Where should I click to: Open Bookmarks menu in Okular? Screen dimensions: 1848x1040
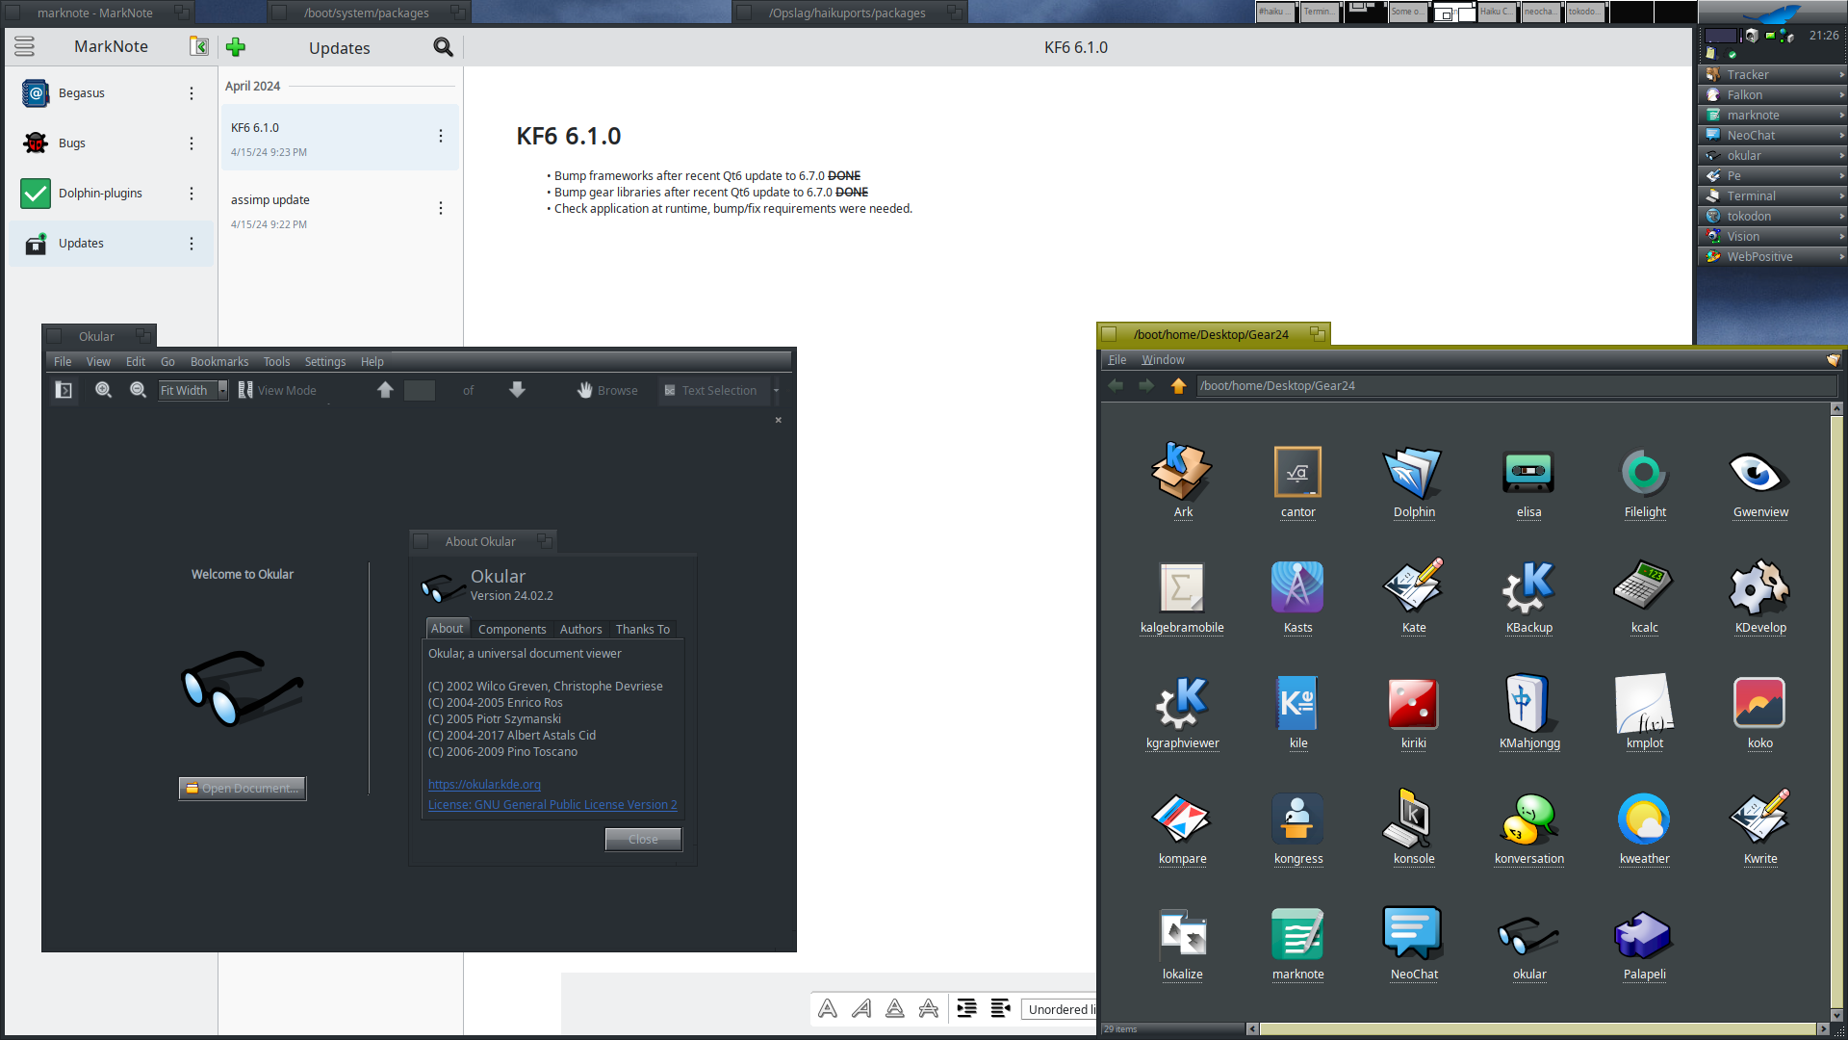coord(219,362)
